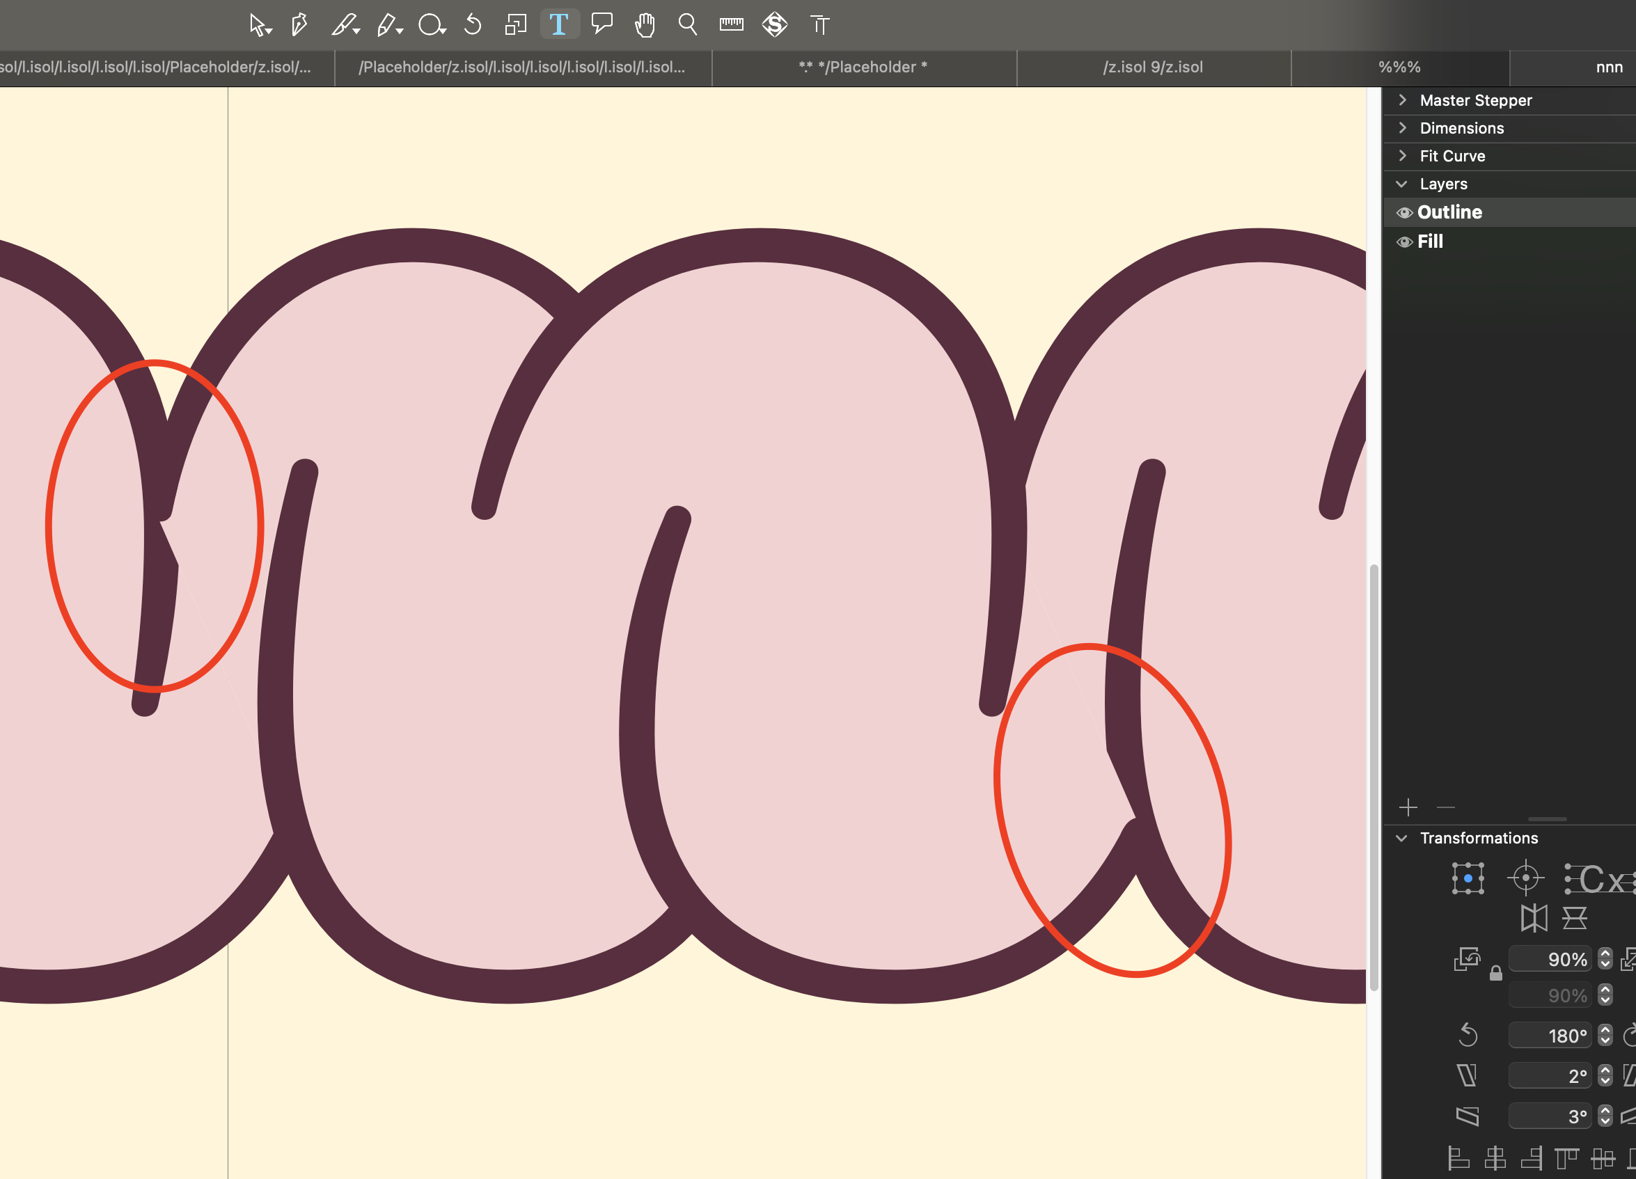This screenshot has width=1636, height=1179.
Task: Select the Zoom magnifier tool
Action: click(687, 24)
